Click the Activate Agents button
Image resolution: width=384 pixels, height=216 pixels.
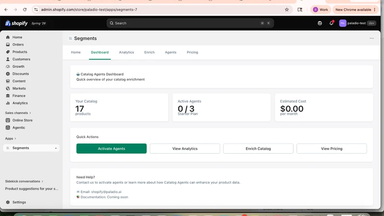[111, 149]
